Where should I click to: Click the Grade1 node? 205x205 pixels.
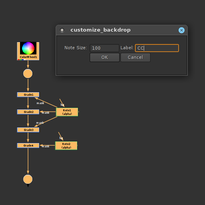point(28,94)
